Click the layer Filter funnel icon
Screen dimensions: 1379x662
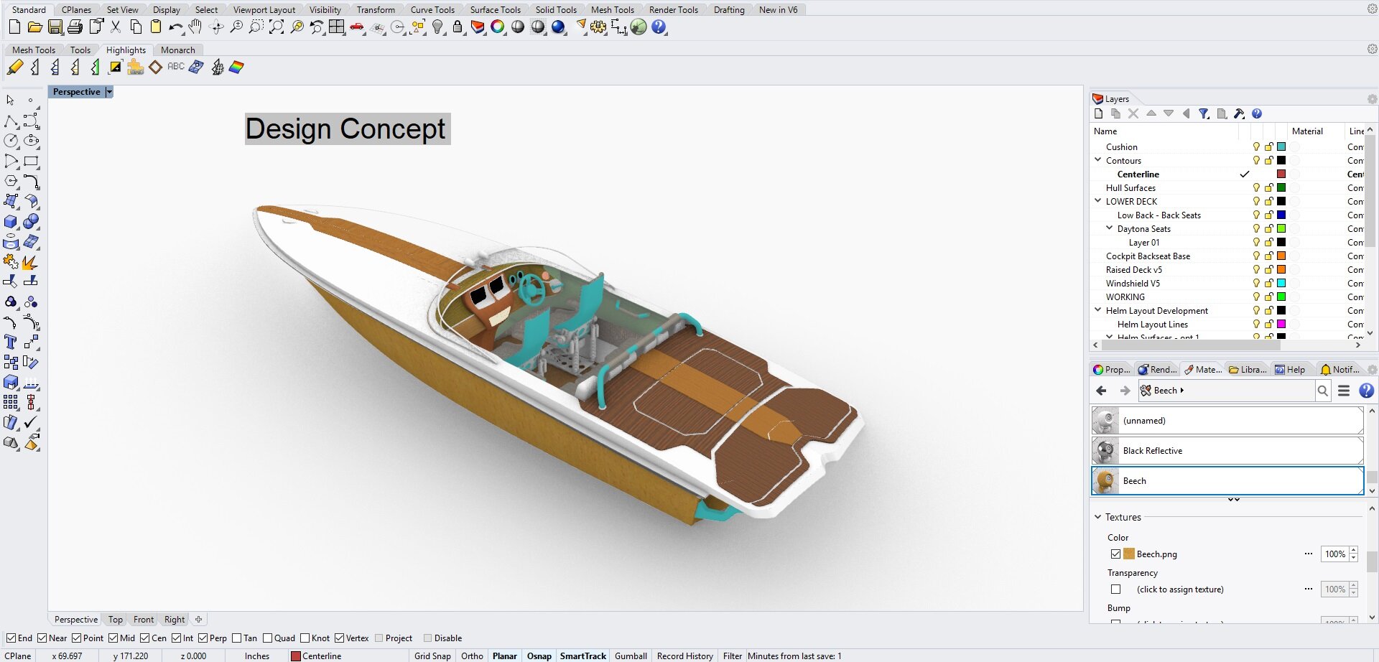click(x=1204, y=113)
